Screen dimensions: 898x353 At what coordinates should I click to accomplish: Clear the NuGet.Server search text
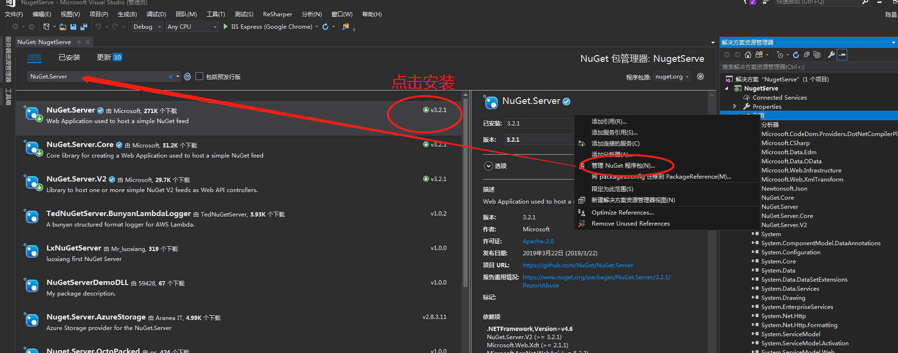[171, 77]
